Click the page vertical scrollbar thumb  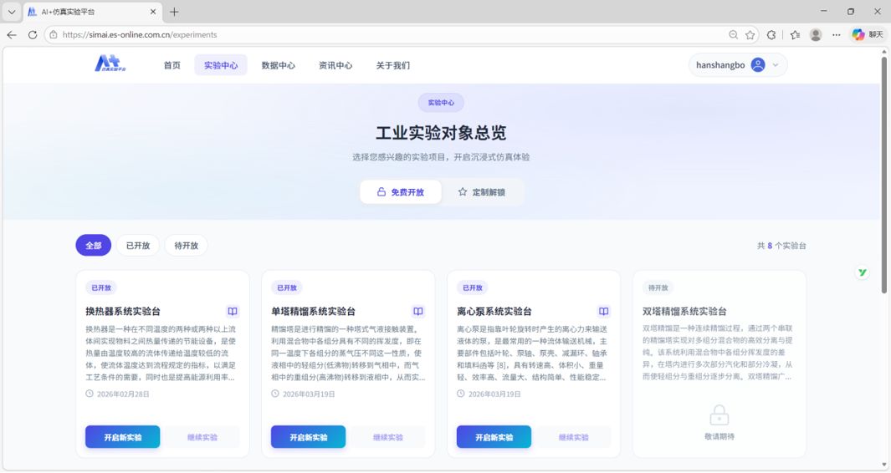[883, 175]
